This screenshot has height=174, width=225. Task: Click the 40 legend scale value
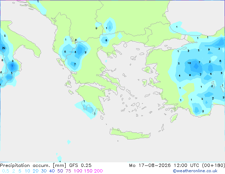(52, 171)
